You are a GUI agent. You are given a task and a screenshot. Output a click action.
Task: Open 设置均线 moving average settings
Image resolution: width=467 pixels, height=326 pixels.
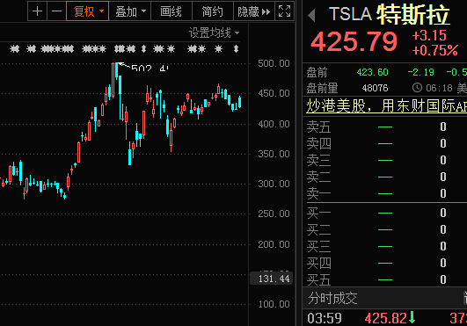click(214, 33)
